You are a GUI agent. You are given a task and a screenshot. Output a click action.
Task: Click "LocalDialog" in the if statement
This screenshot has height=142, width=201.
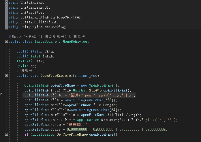pos(44,134)
